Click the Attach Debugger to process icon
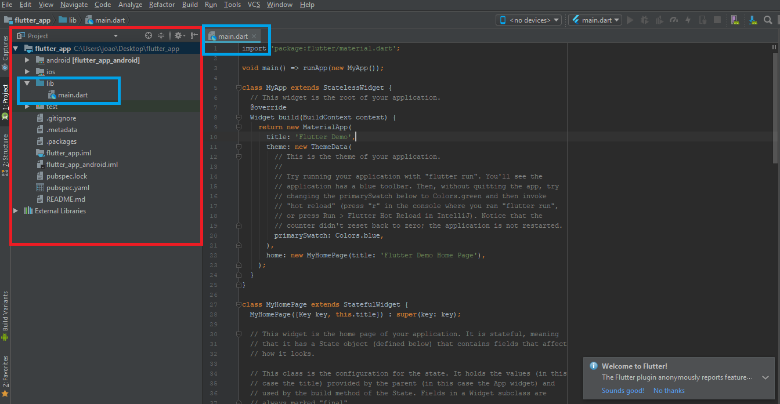Image resolution: width=780 pixels, height=404 pixels. [703, 20]
